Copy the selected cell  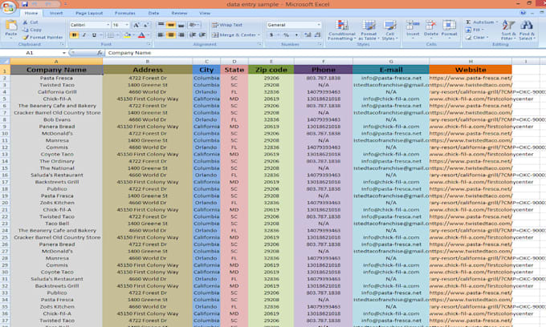point(31,30)
